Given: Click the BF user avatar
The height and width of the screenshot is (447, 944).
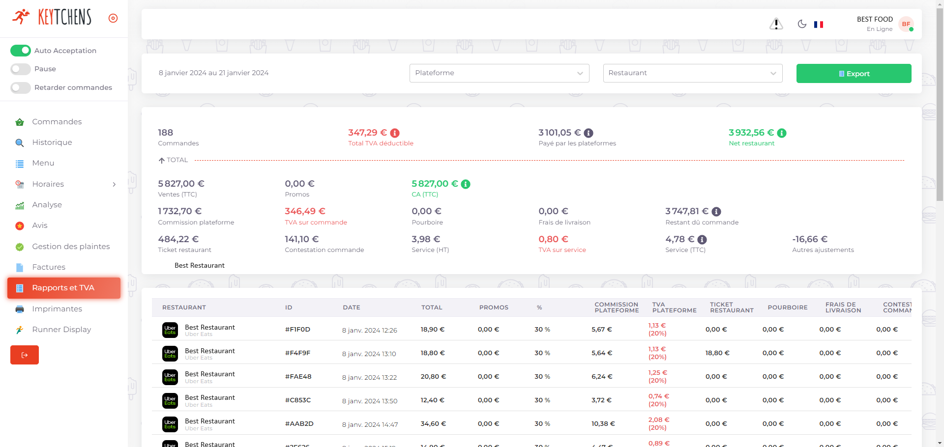Looking at the screenshot, I should point(906,24).
